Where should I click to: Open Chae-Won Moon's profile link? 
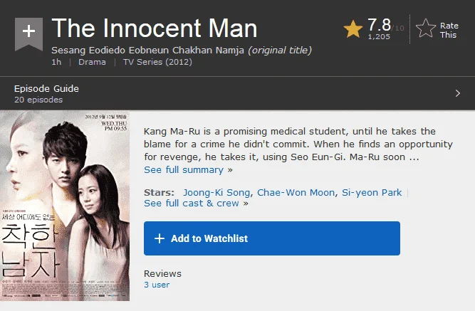click(x=296, y=193)
